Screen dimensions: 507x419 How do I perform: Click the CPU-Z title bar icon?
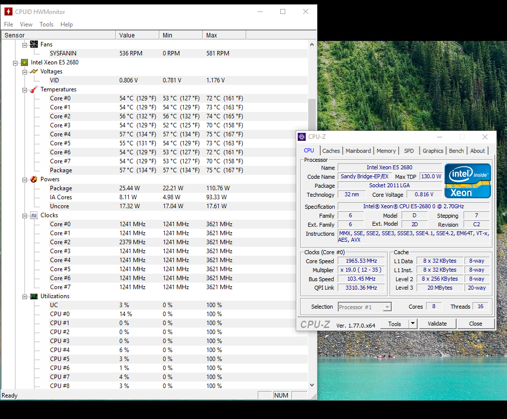(302, 137)
